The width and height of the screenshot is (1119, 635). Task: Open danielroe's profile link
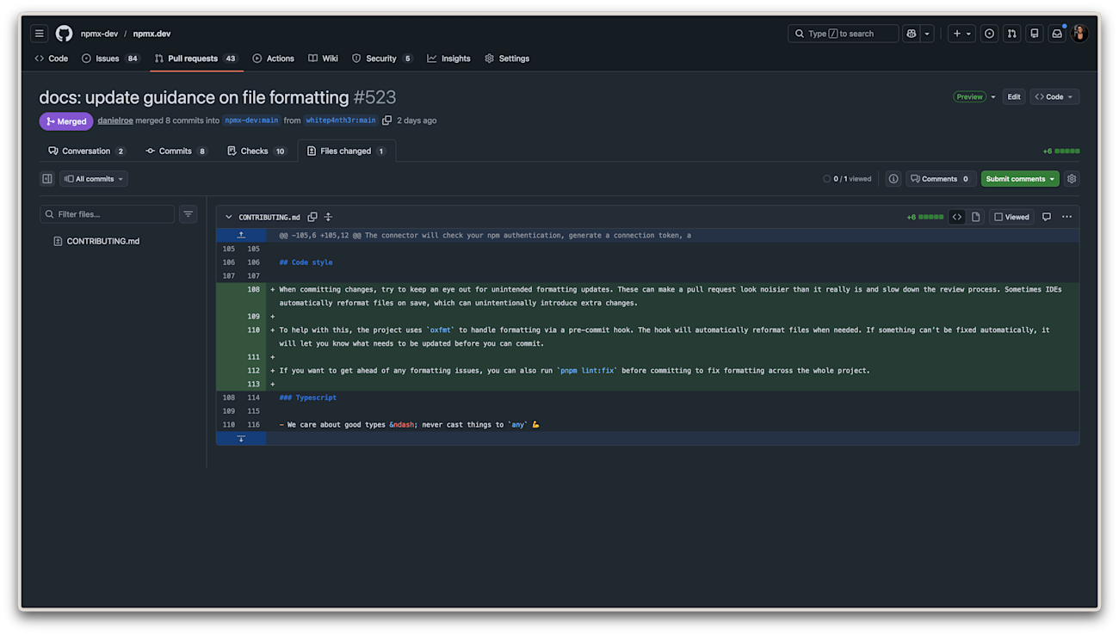coord(115,120)
